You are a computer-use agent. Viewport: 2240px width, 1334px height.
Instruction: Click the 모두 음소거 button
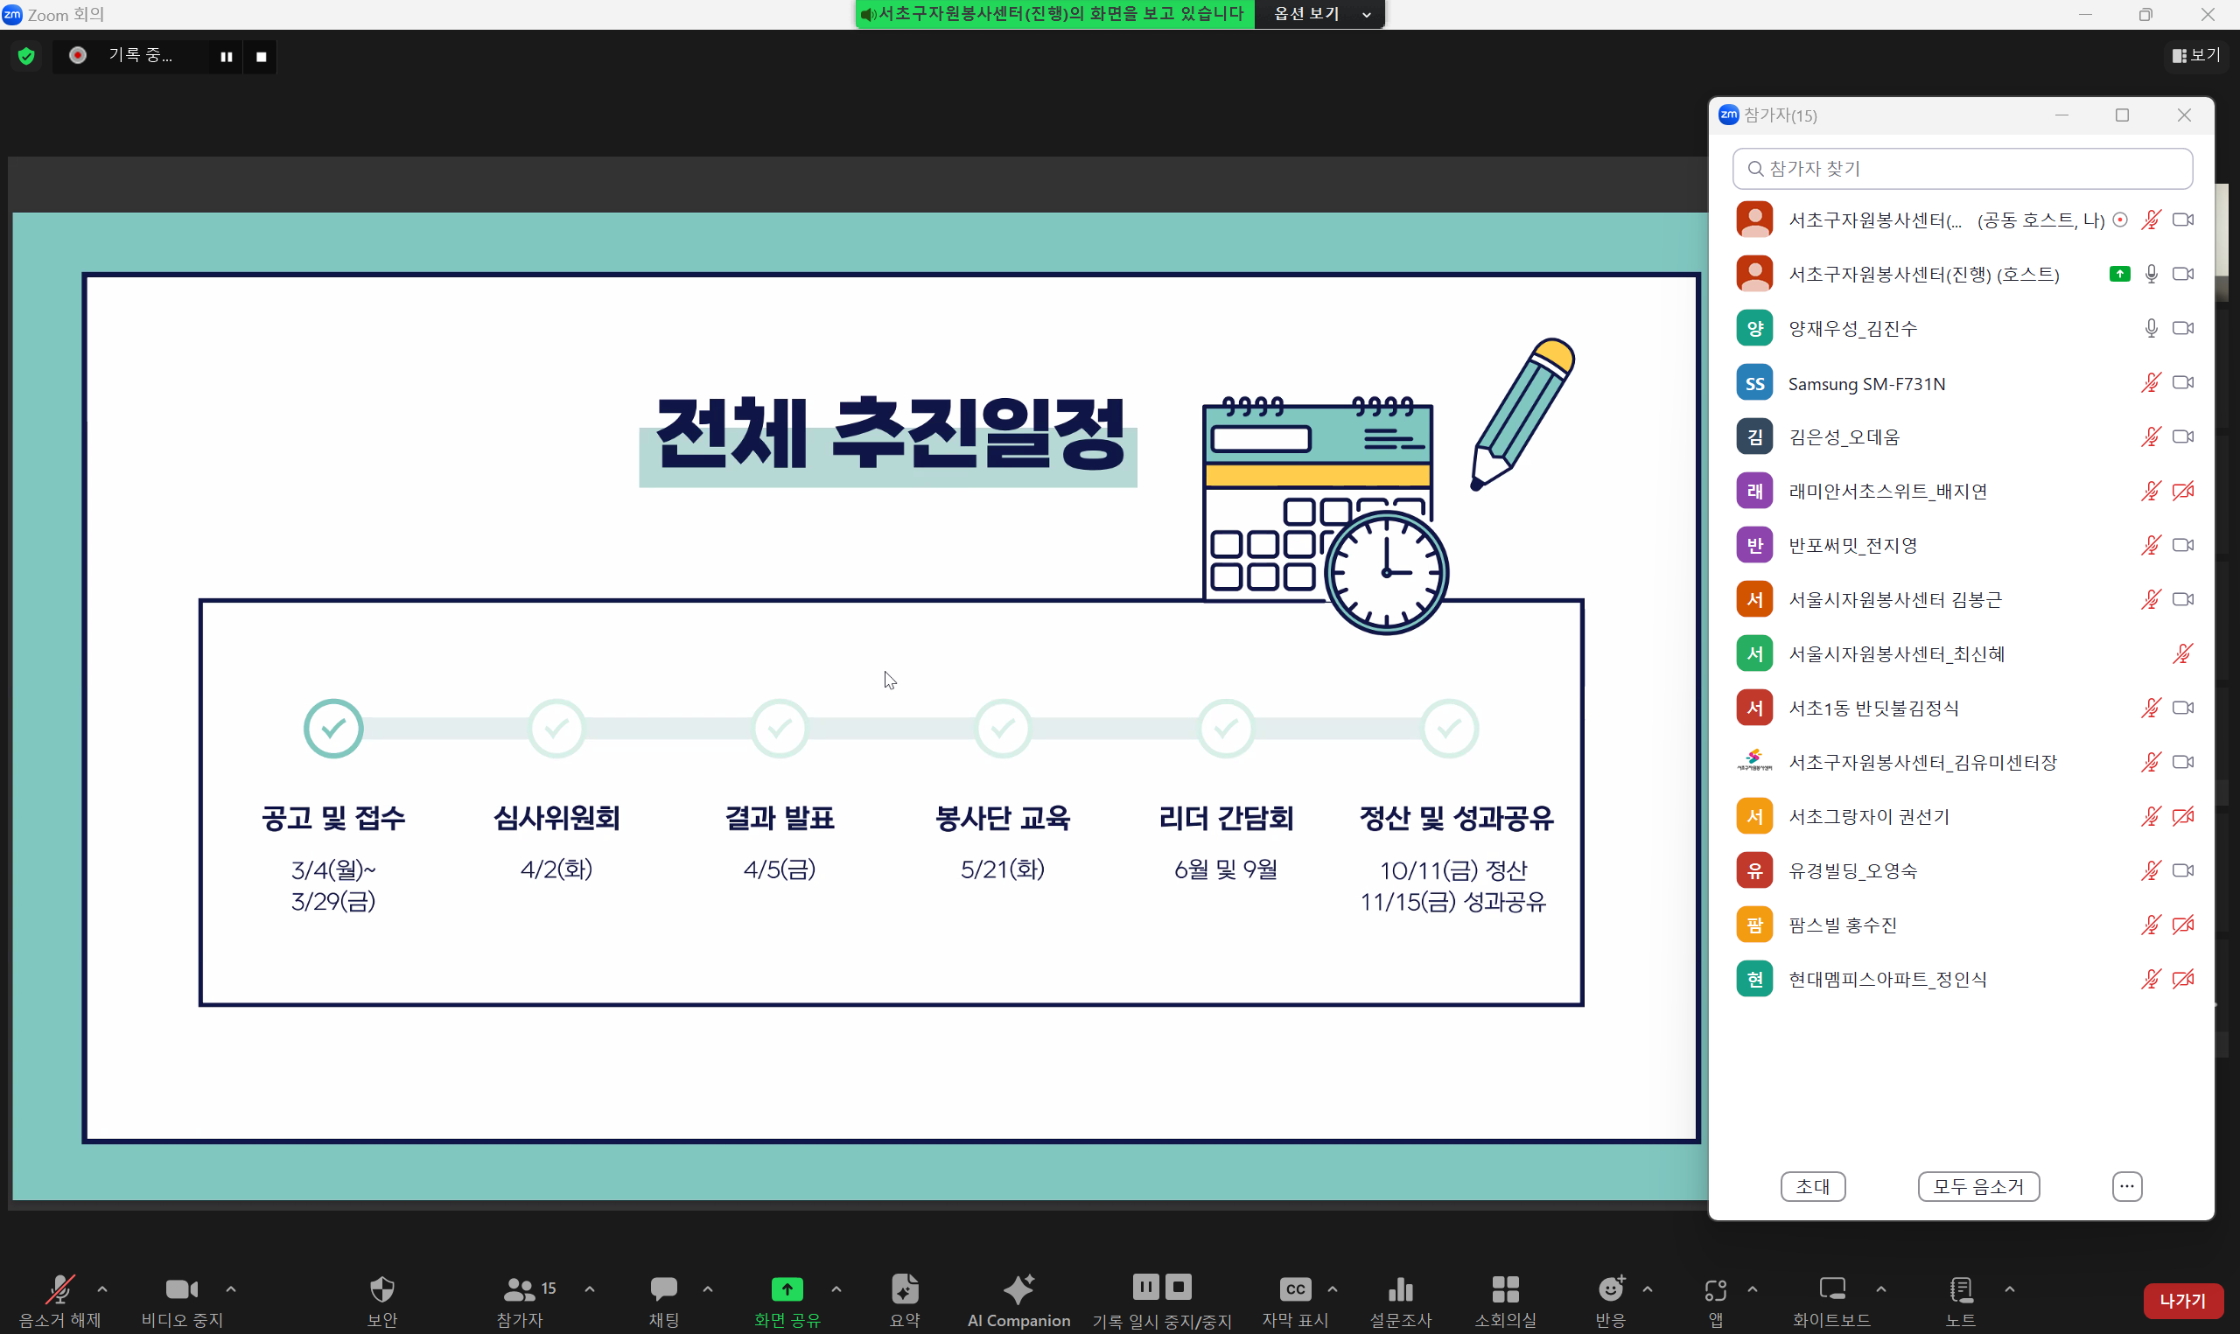[x=1977, y=1186]
